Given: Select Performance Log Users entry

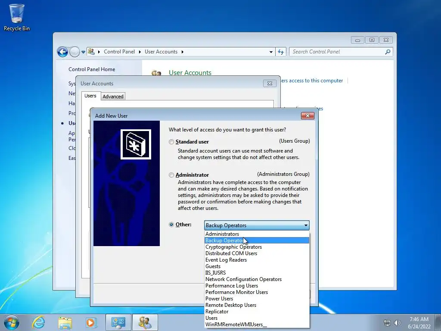Looking at the screenshot, I should pos(257,286).
